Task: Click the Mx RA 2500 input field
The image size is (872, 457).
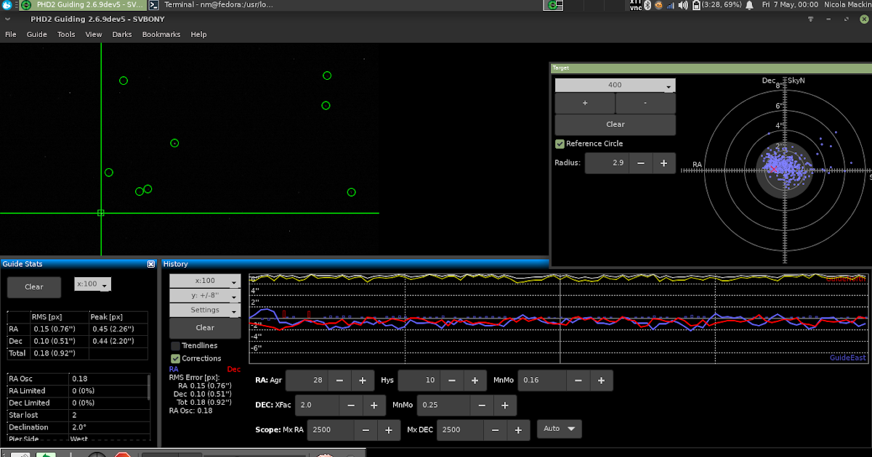Action: [x=331, y=429]
